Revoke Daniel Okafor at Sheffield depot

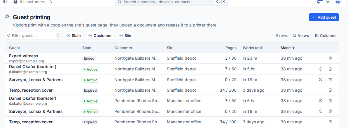[321, 69]
